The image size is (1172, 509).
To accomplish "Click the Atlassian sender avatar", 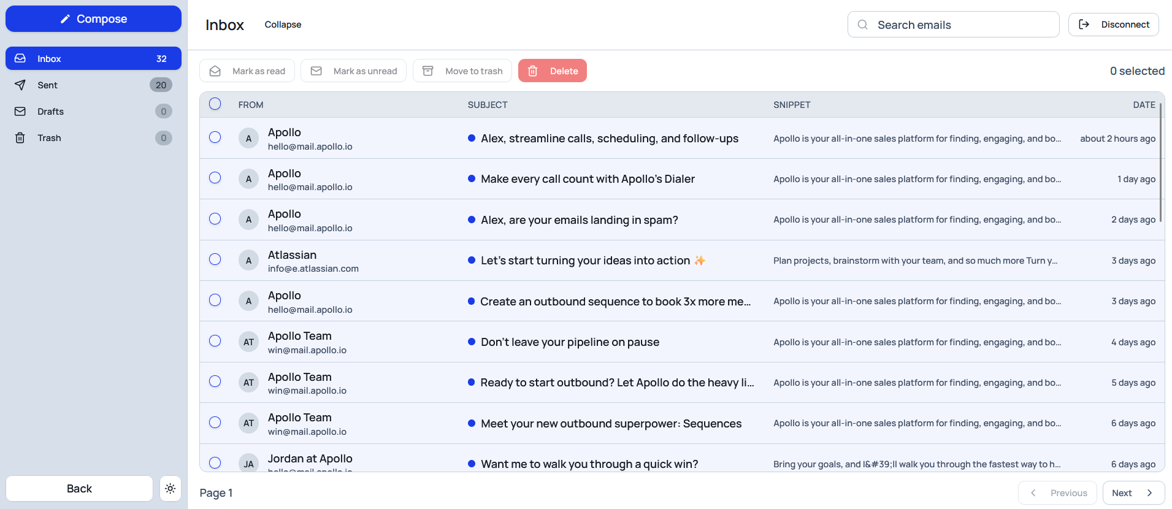I will [x=248, y=261].
